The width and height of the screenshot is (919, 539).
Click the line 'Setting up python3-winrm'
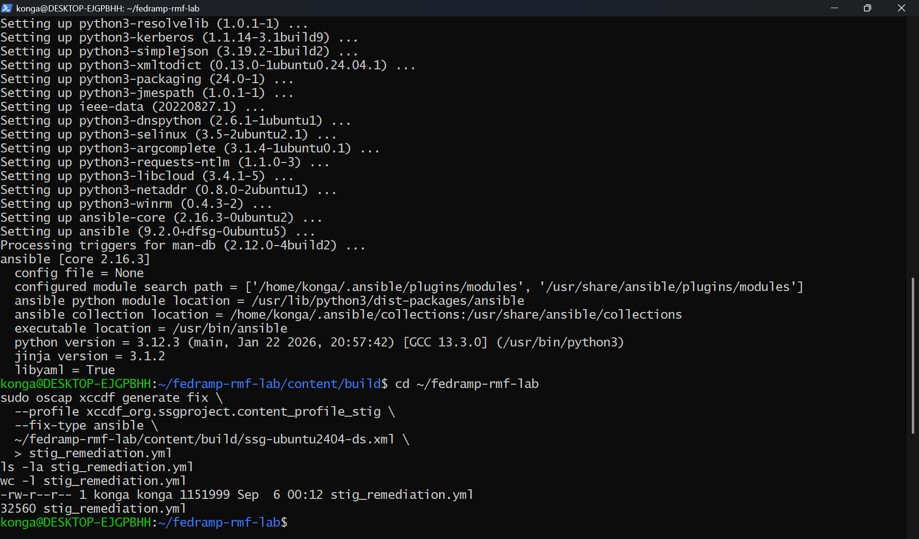click(136, 204)
